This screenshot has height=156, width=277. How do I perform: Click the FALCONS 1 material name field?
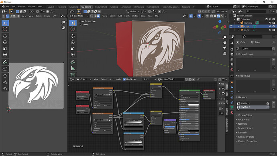174,80
